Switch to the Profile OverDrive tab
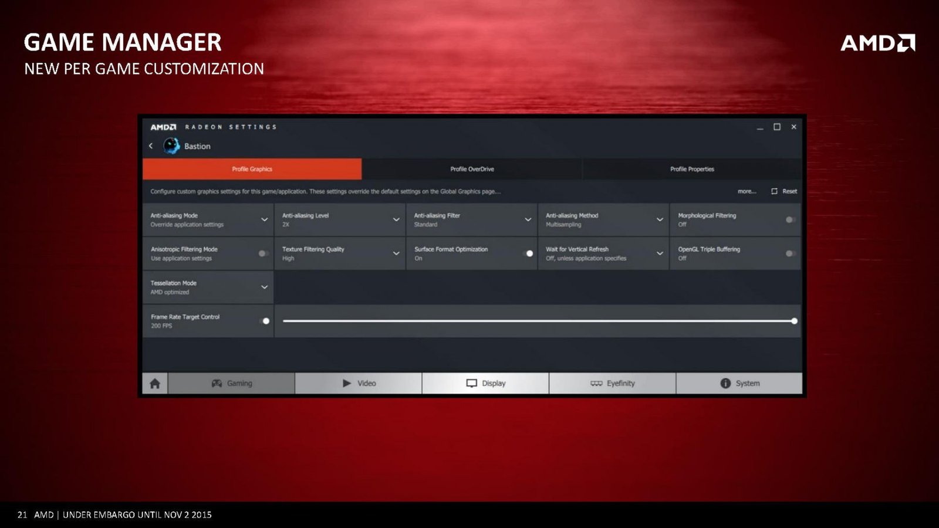This screenshot has height=528, width=939. point(472,169)
